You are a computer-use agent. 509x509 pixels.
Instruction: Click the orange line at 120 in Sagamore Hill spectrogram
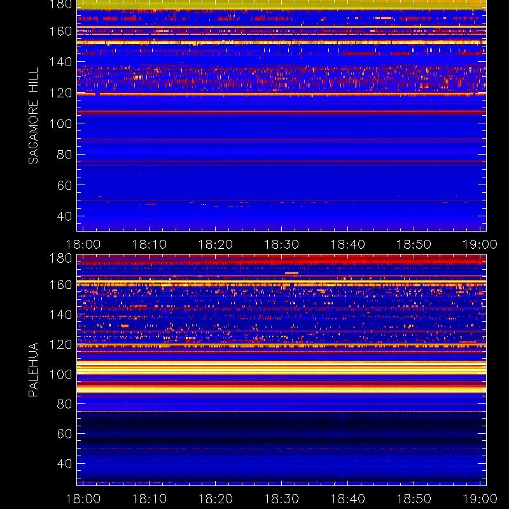[281, 94]
